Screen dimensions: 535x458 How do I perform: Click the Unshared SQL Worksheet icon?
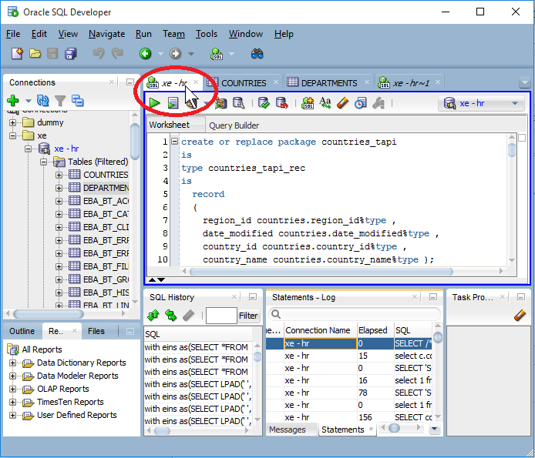click(x=308, y=103)
